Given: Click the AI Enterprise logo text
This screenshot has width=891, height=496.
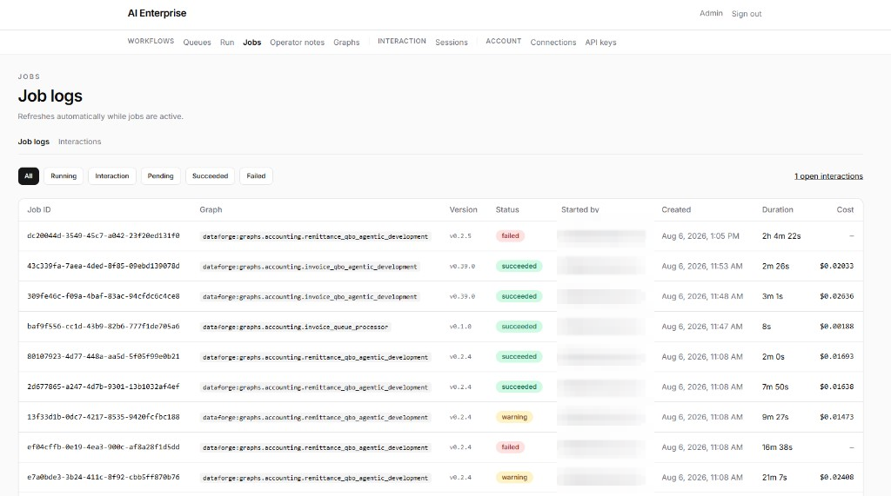Looking at the screenshot, I should pyautogui.click(x=157, y=13).
